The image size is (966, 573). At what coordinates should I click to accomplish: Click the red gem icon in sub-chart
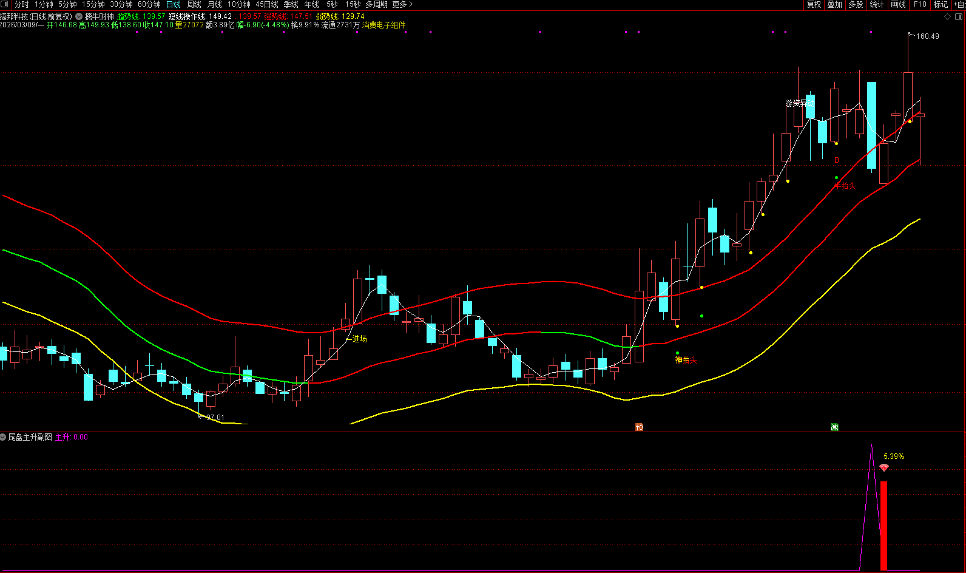[884, 468]
